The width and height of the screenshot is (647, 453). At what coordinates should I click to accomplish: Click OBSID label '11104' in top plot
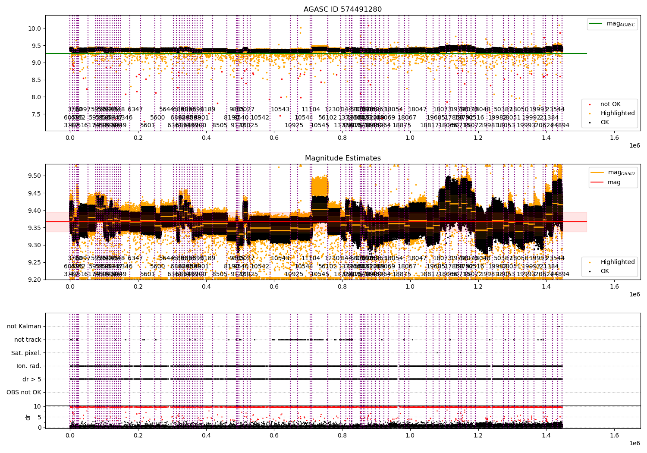pos(311,110)
